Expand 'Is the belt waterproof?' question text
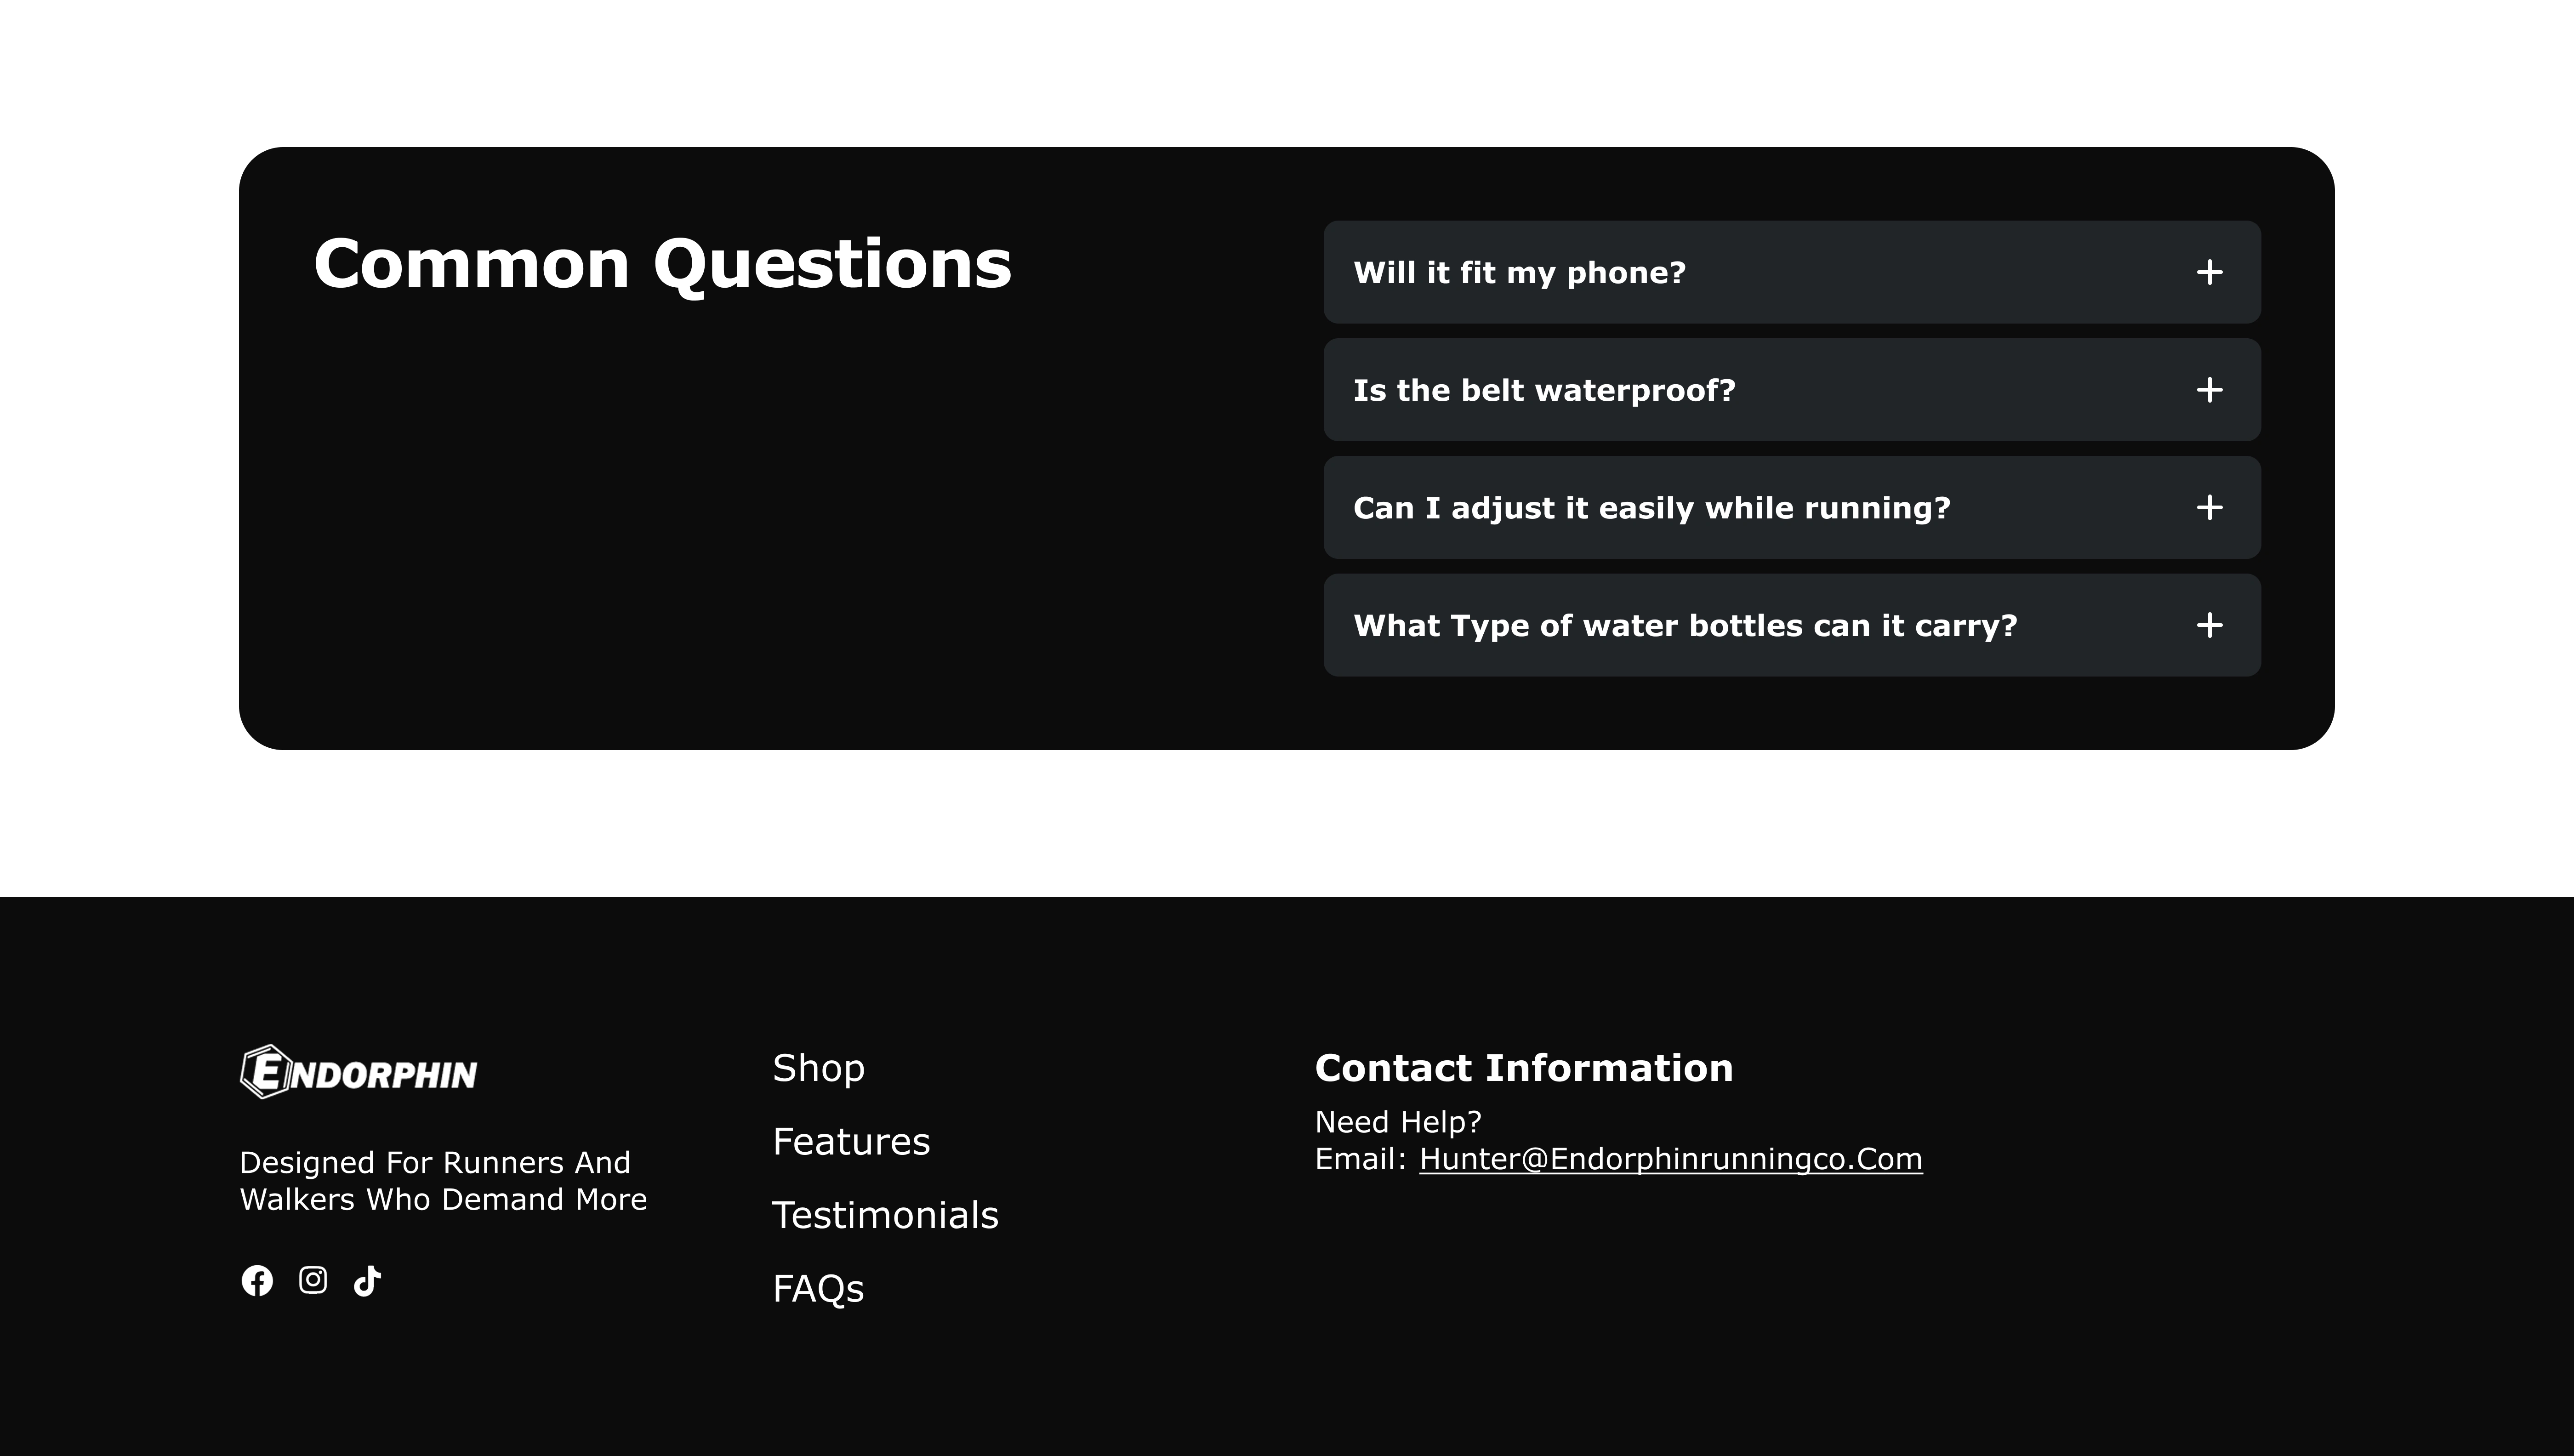The width and height of the screenshot is (2574, 1456). click(x=1544, y=390)
